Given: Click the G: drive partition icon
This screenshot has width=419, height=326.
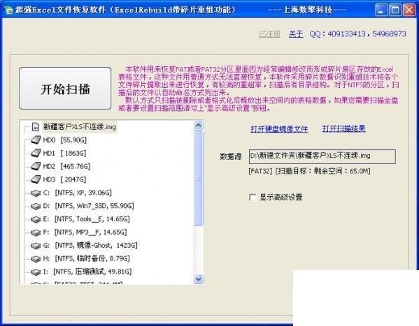Looking at the screenshot, I should click(36, 246).
